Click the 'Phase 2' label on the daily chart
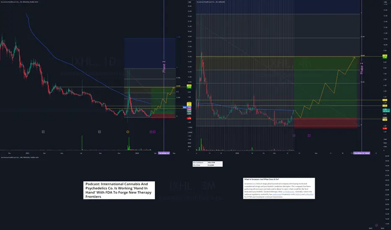The height and width of the screenshot is (230, 391). 164,66
